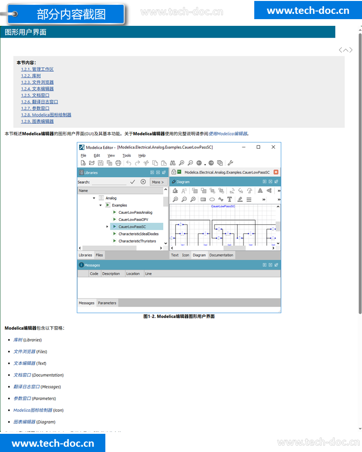Open the File menu
Screen dimensions: 362x452
tap(83, 155)
